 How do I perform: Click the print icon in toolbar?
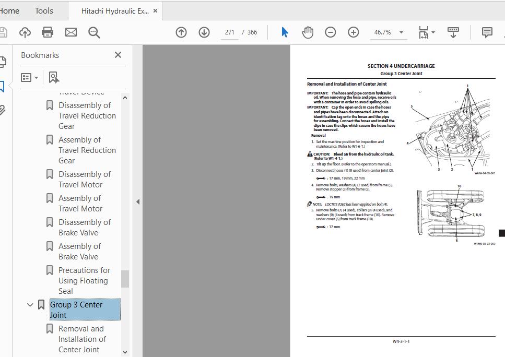(x=48, y=32)
